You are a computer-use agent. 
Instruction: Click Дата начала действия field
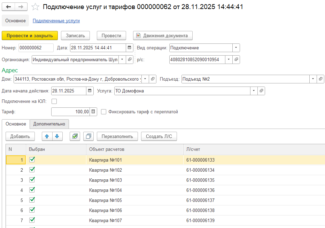[x=69, y=91]
